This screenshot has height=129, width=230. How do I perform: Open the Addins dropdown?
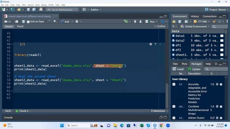[x=96, y=10]
